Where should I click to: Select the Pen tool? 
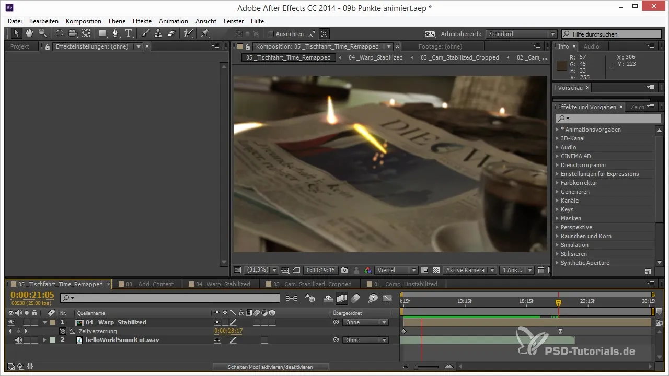pyautogui.click(x=116, y=33)
